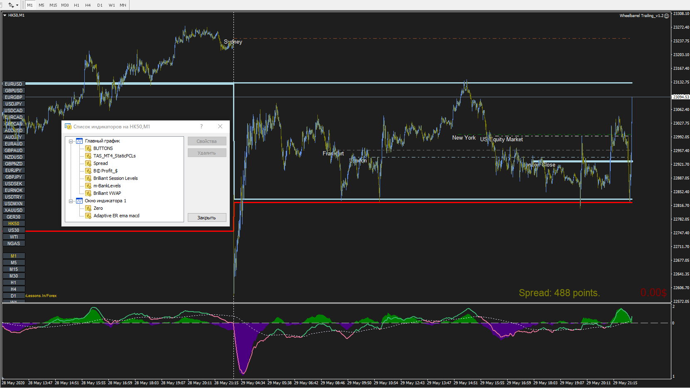The height and width of the screenshot is (388, 690).
Task: Collapse the Окно индикатора 1 tree node
Action: (71, 201)
